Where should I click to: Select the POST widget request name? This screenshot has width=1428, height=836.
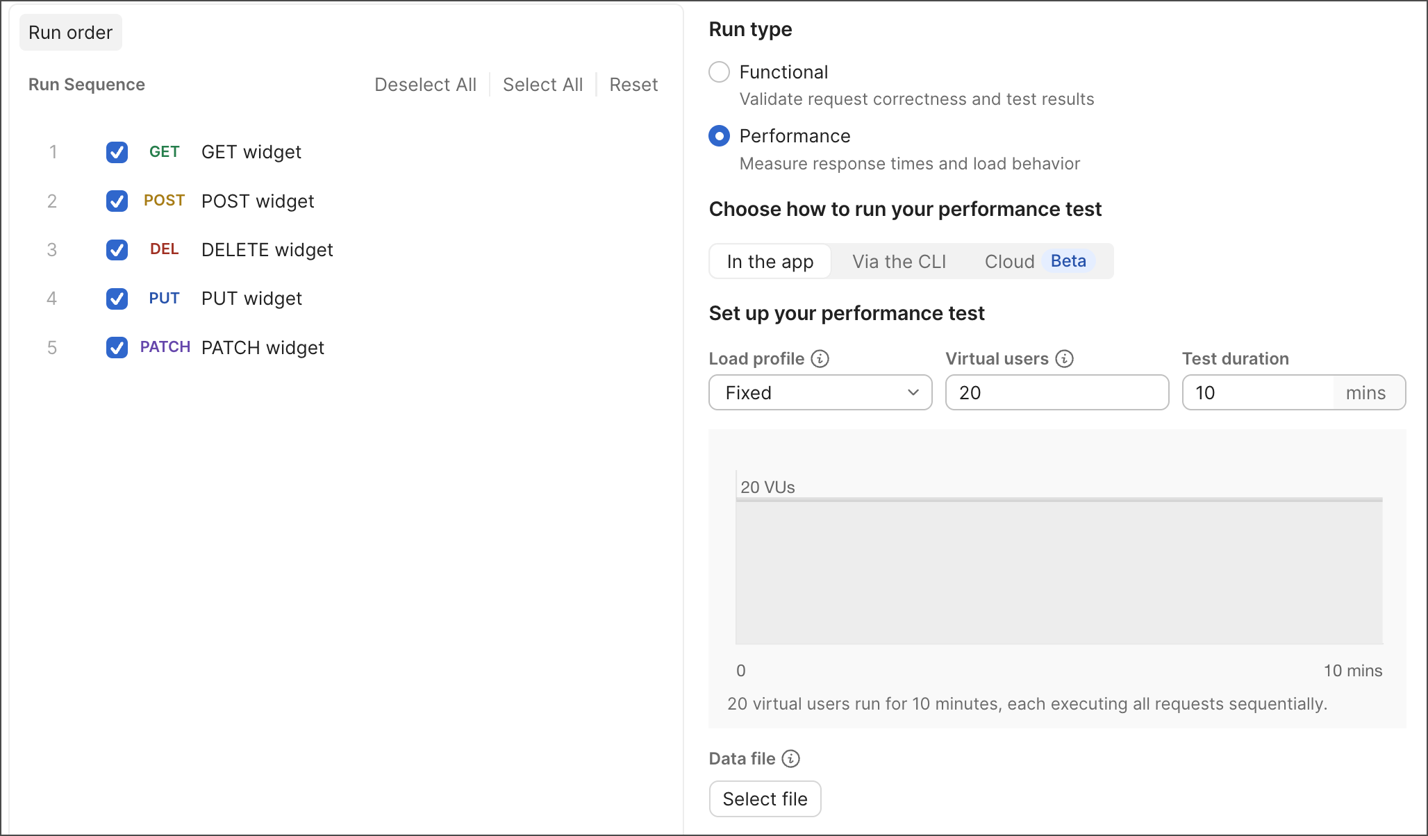click(258, 201)
